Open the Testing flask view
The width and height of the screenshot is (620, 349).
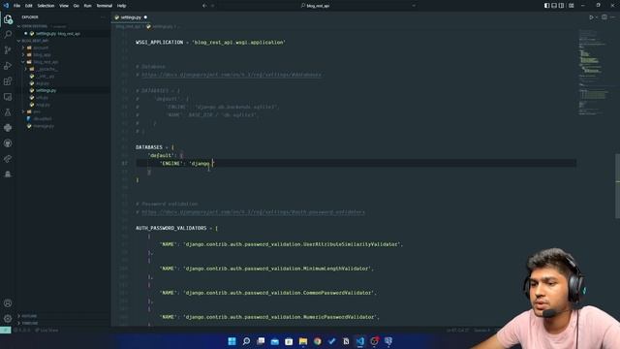[8, 112]
